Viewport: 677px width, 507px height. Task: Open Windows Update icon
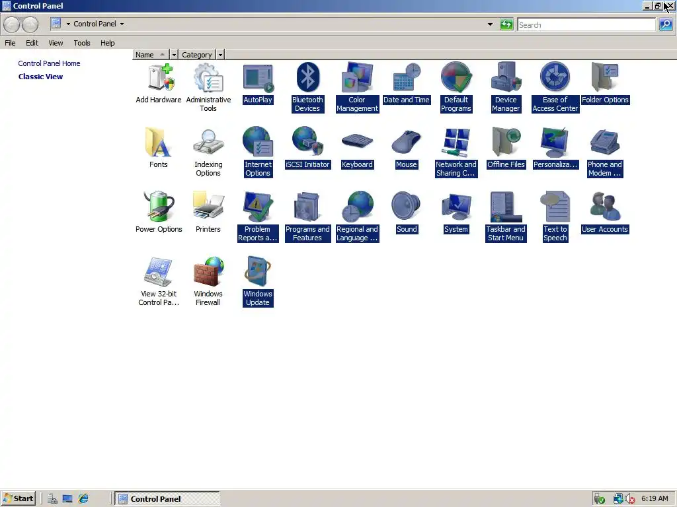click(x=258, y=281)
